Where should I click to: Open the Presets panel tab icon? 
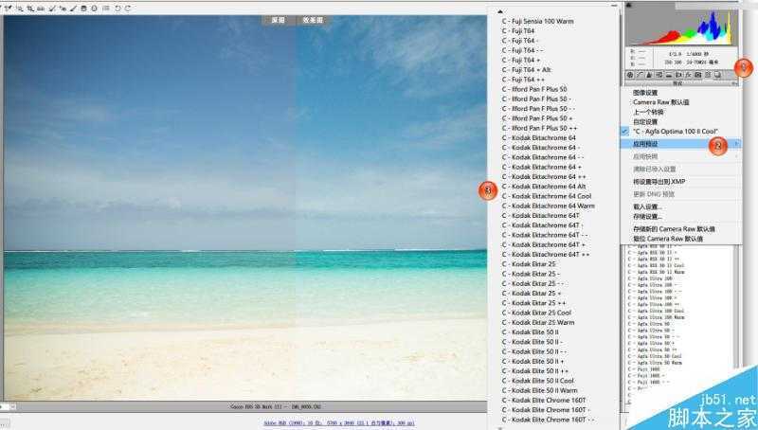pyautogui.click(x=708, y=75)
